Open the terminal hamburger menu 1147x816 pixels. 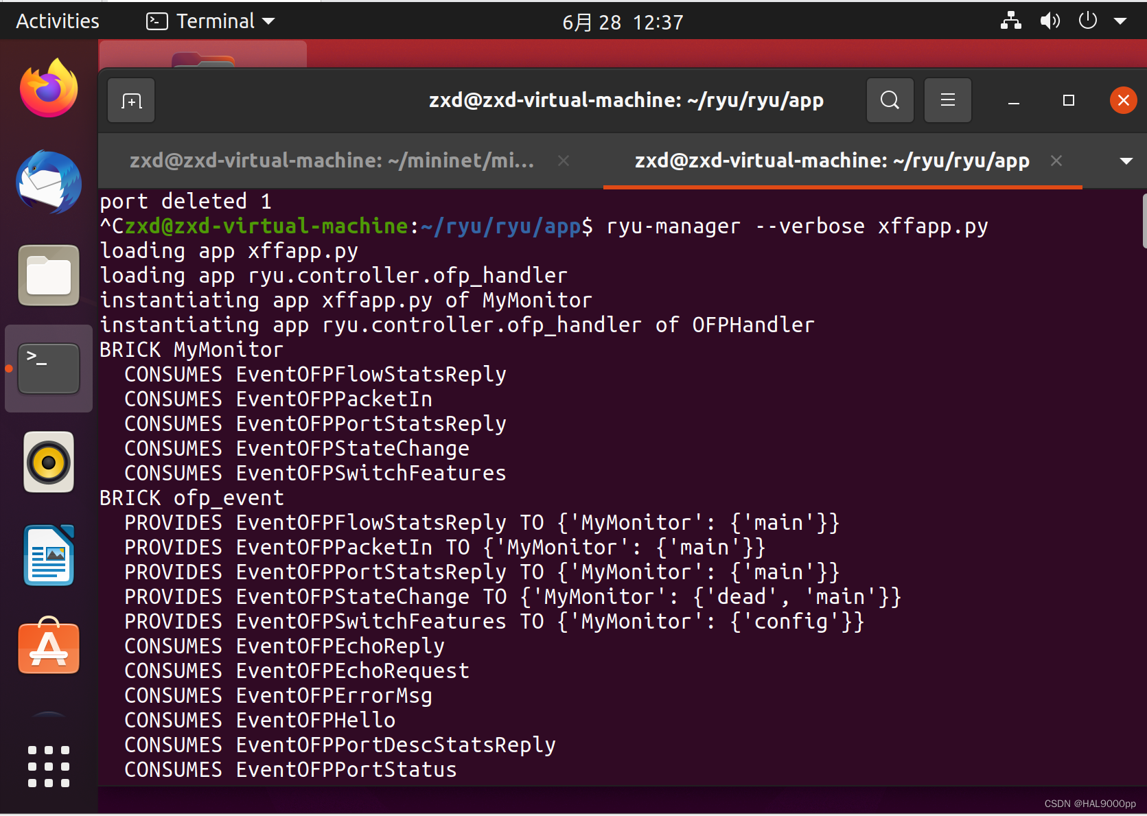[948, 100]
